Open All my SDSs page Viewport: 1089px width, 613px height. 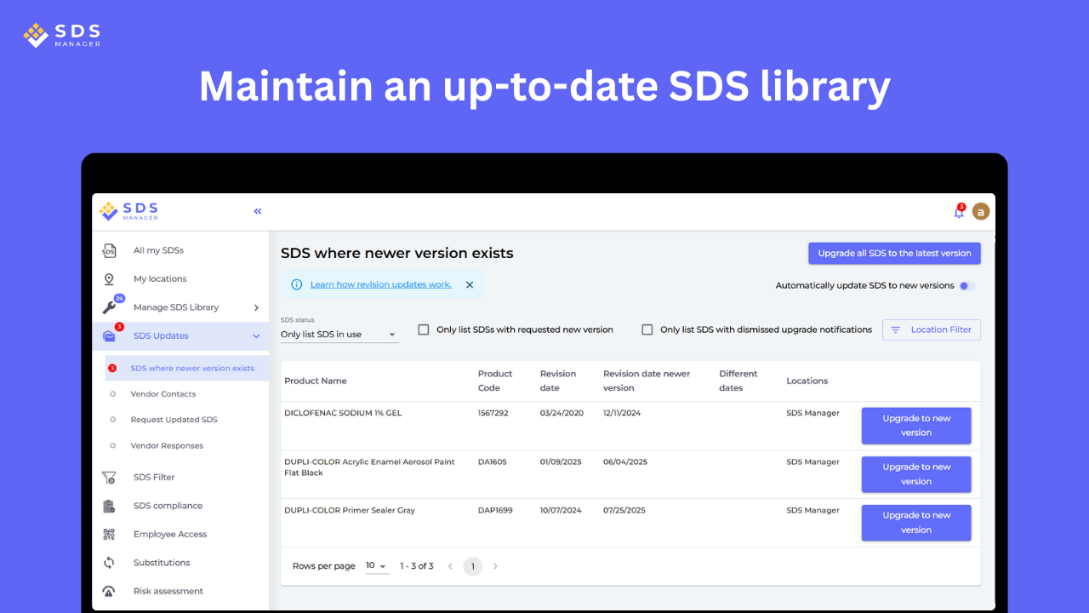point(158,250)
